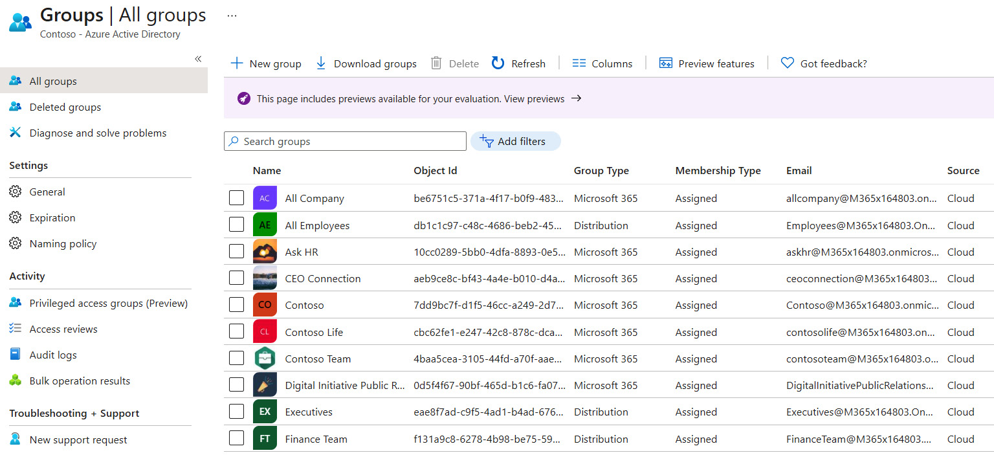Image resolution: width=994 pixels, height=455 pixels.
Task: Tick the Digital Initiative row checkbox
Action: coord(236,385)
